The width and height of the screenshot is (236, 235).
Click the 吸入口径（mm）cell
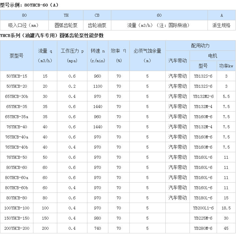point(25,25)
